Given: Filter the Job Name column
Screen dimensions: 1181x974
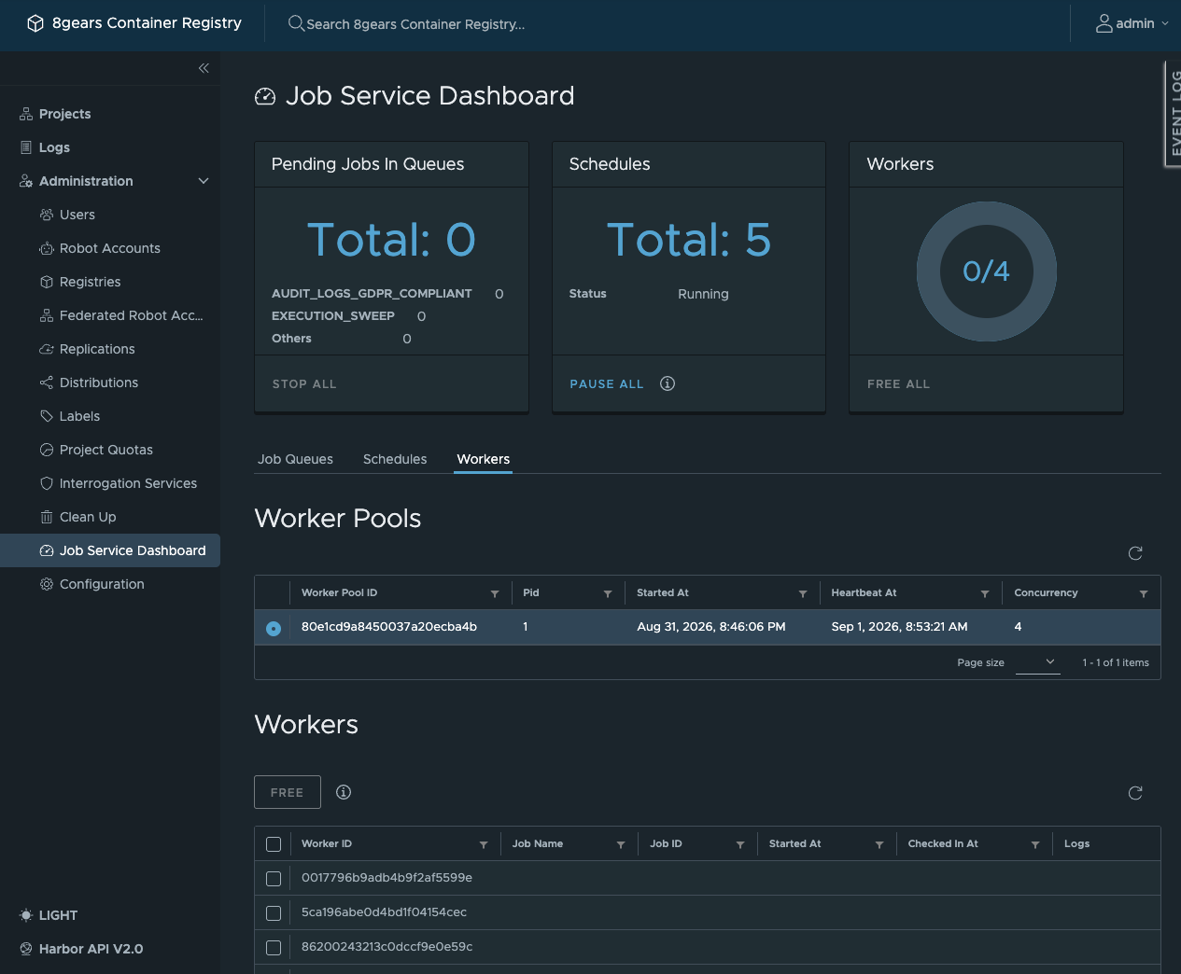Looking at the screenshot, I should pyautogui.click(x=621, y=844).
